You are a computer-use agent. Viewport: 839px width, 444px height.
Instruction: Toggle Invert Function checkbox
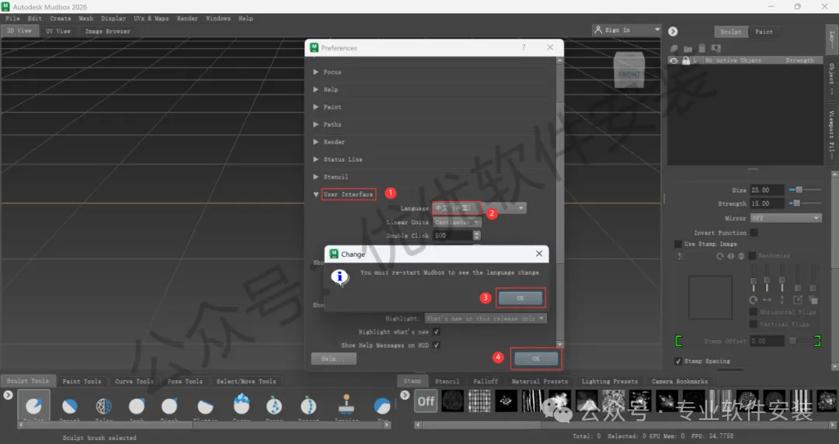(x=754, y=232)
